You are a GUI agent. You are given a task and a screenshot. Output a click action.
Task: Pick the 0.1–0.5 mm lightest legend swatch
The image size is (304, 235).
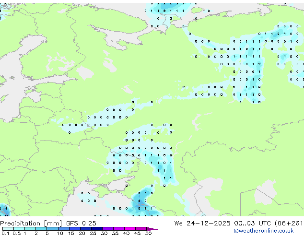8,229
